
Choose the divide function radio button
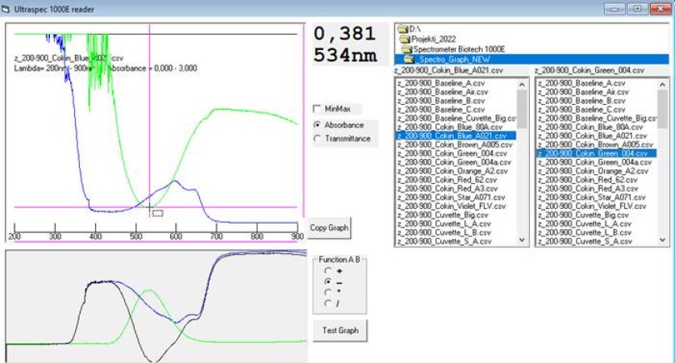[328, 303]
